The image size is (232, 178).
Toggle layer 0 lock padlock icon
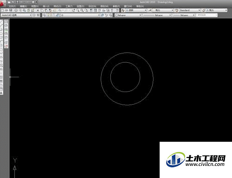(x=57, y=15)
